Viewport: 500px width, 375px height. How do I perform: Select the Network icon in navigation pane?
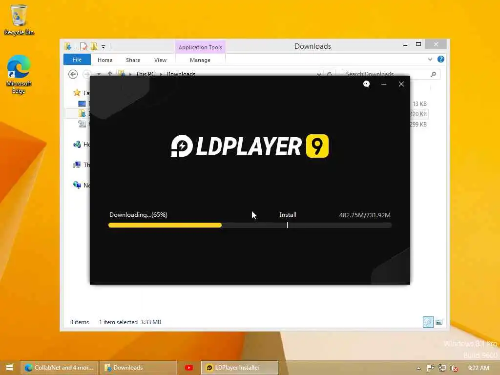point(77,185)
